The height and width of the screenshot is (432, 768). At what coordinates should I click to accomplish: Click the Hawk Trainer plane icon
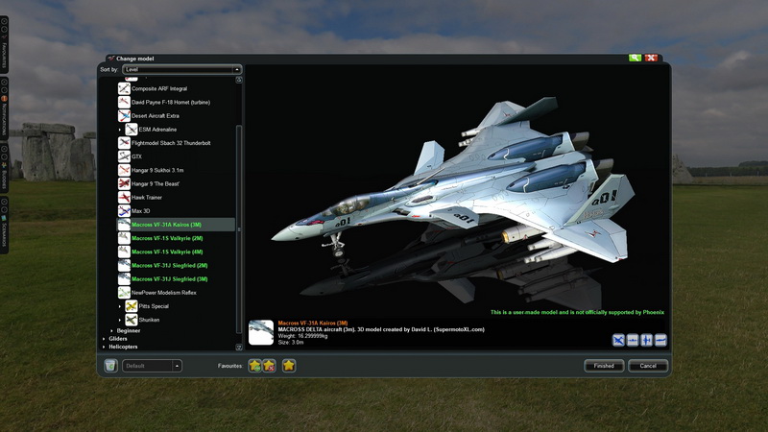tap(124, 198)
